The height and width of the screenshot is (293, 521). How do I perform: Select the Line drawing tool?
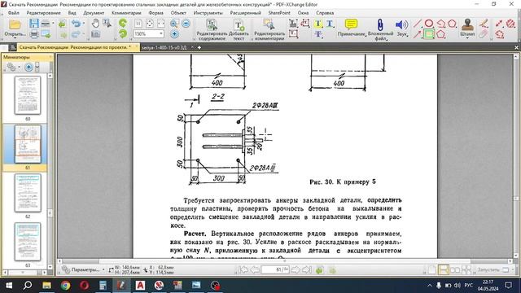418,24
